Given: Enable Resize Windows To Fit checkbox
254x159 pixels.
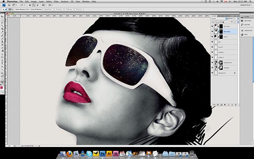Looking at the screenshot, I should pyautogui.click(x=15, y=9).
